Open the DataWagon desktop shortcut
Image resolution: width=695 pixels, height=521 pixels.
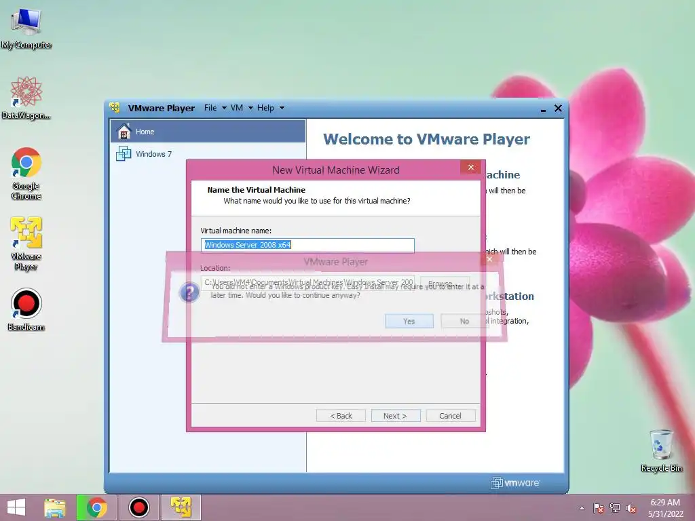[26, 98]
